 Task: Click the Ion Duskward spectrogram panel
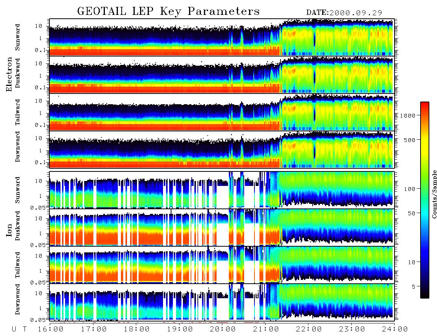pos(222,227)
